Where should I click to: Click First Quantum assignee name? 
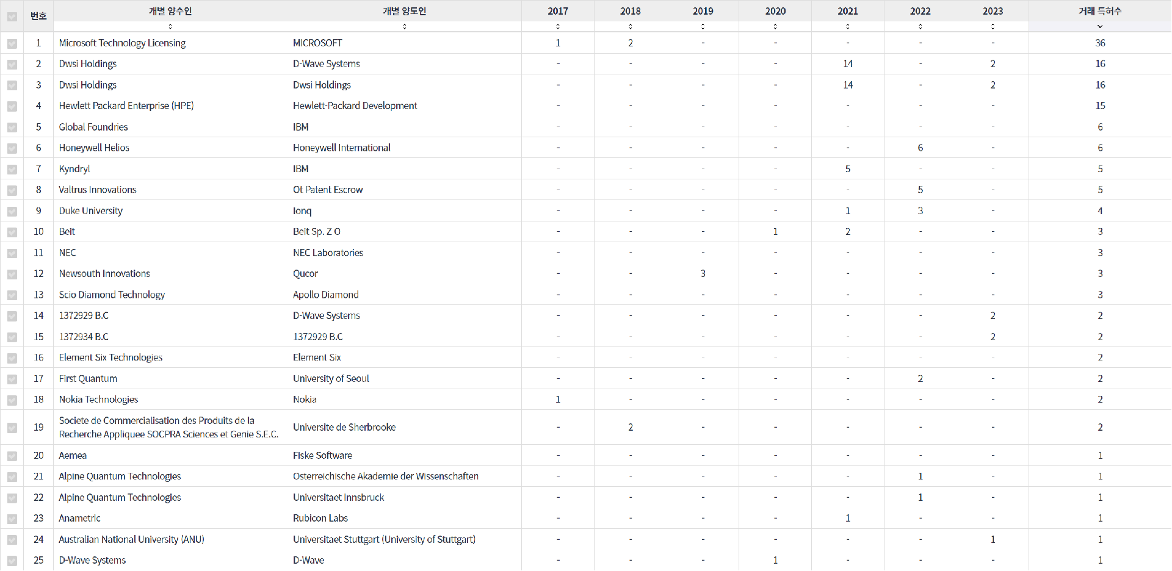point(88,378)
